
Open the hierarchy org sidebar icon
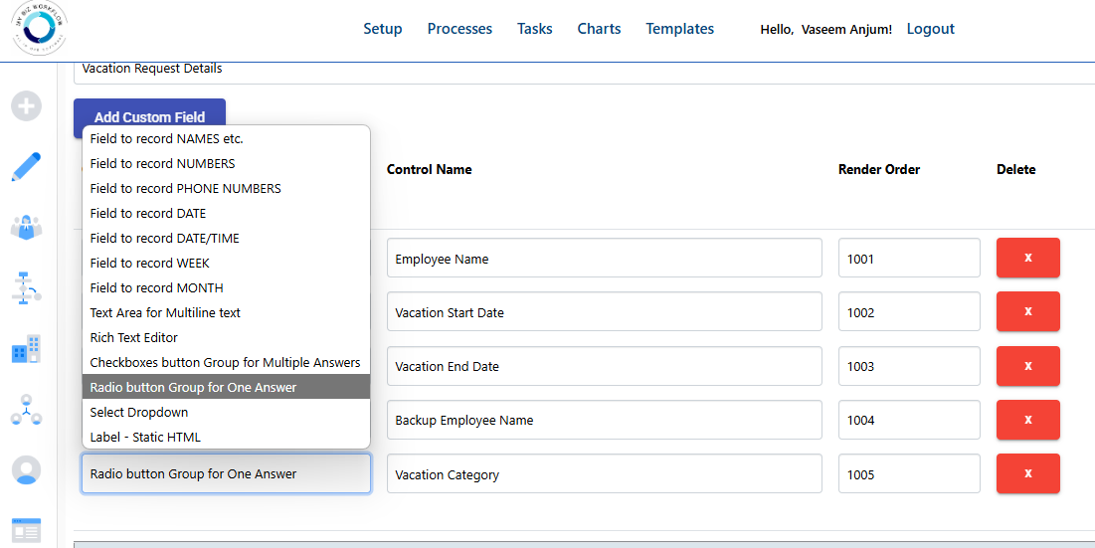coord(27,410)
